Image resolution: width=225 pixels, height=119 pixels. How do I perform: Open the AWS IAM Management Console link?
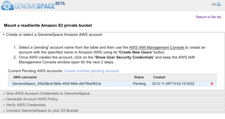(x=157, y=47)
